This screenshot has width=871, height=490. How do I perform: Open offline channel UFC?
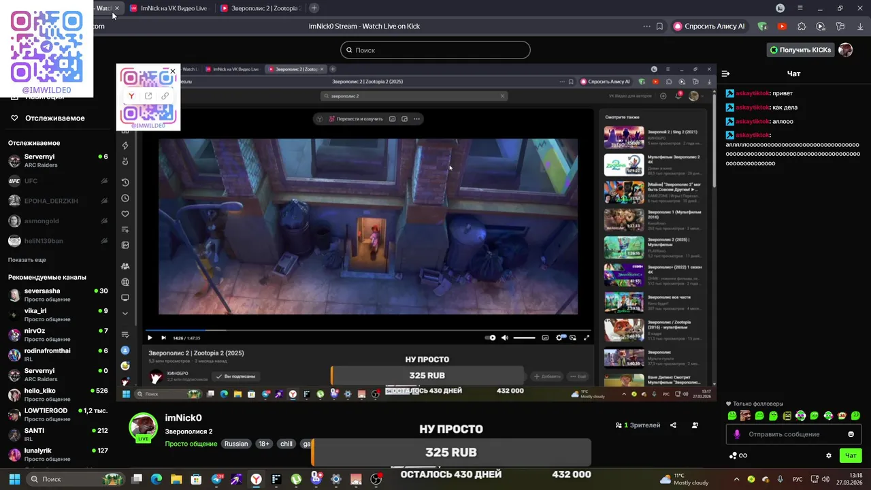[58, 181]
